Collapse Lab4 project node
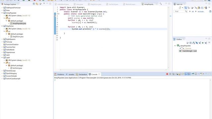Screen dimensions: 212x119 coord(2,58)
